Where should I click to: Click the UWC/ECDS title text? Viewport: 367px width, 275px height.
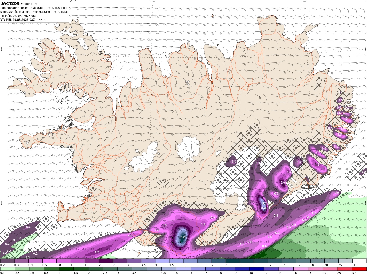pyautogui.click(x=10, y=3)
